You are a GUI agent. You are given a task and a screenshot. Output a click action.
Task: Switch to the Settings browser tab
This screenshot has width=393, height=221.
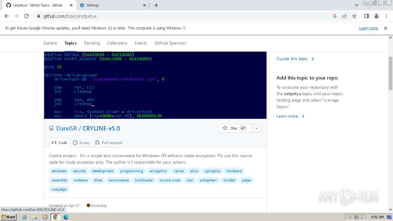(x=113, y=5)
